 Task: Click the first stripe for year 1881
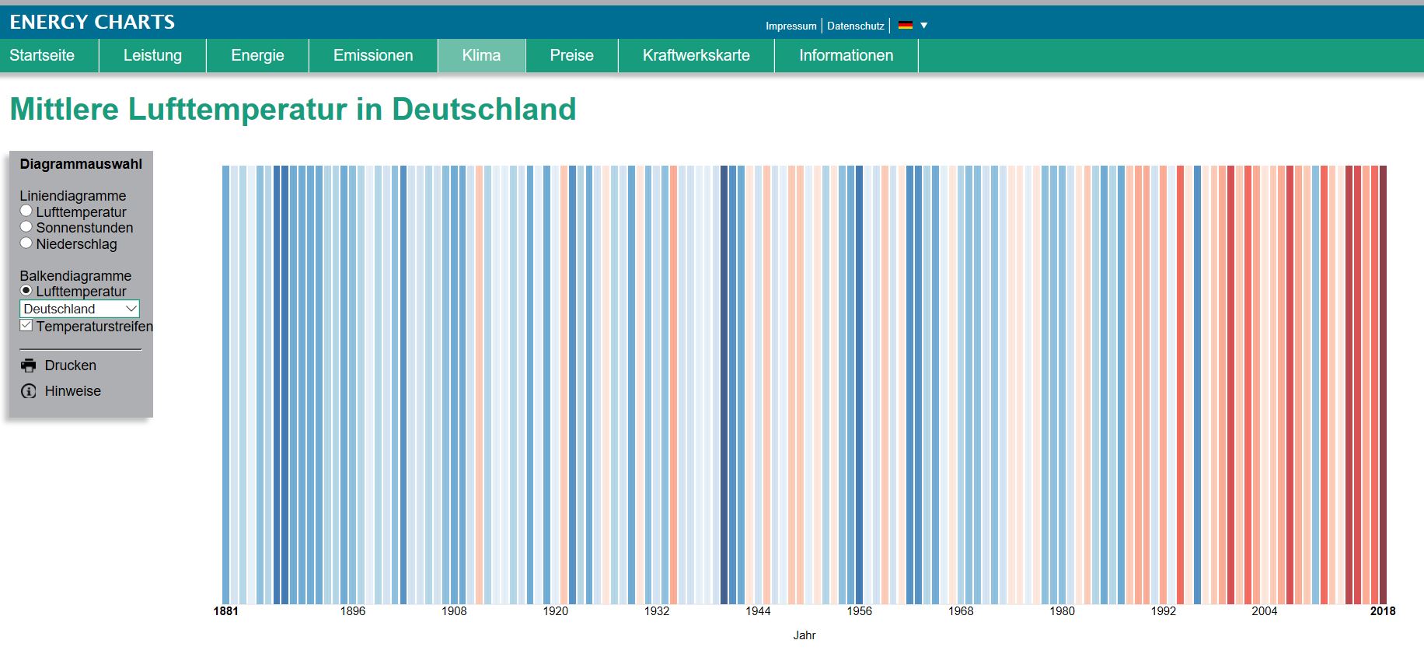[226, 385]
